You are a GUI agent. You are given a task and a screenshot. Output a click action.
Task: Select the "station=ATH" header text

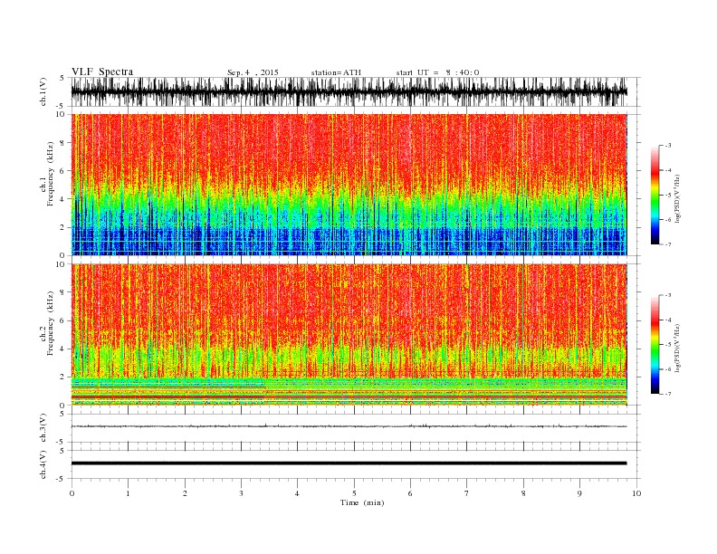[x=336, y=72]
